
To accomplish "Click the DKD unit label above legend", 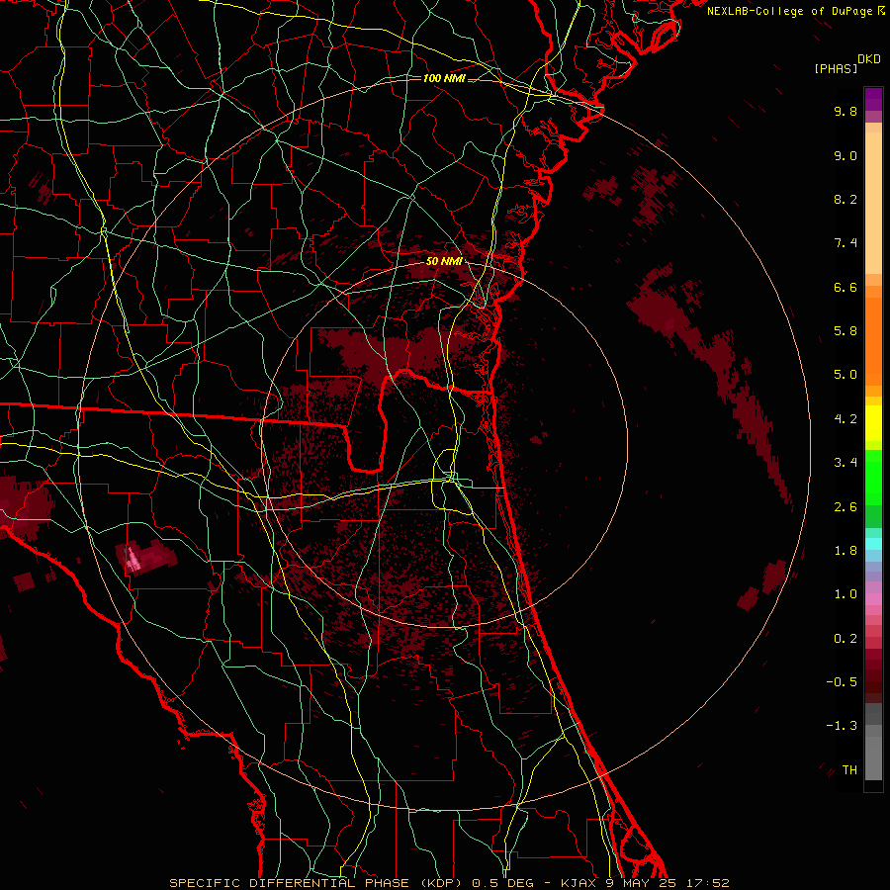I will tap(869, 59).
